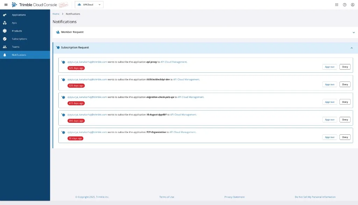Approve the 10-August-App001 subscription request
Image resolution: width=358 pixels, height=205 pixels.
point(330,120)
